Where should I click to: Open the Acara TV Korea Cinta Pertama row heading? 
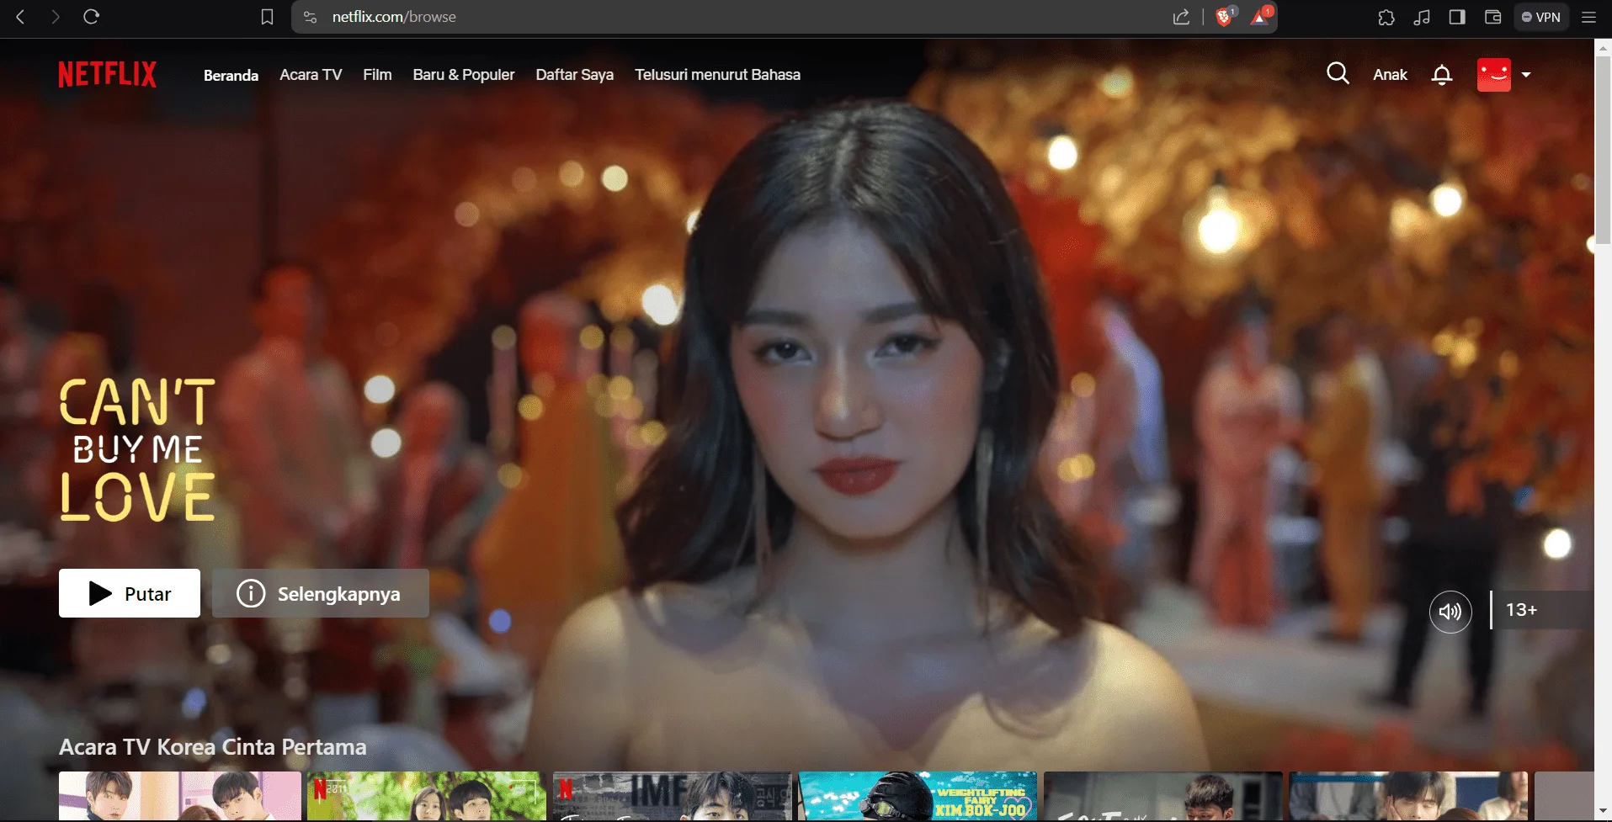click(x=213, y=747)
